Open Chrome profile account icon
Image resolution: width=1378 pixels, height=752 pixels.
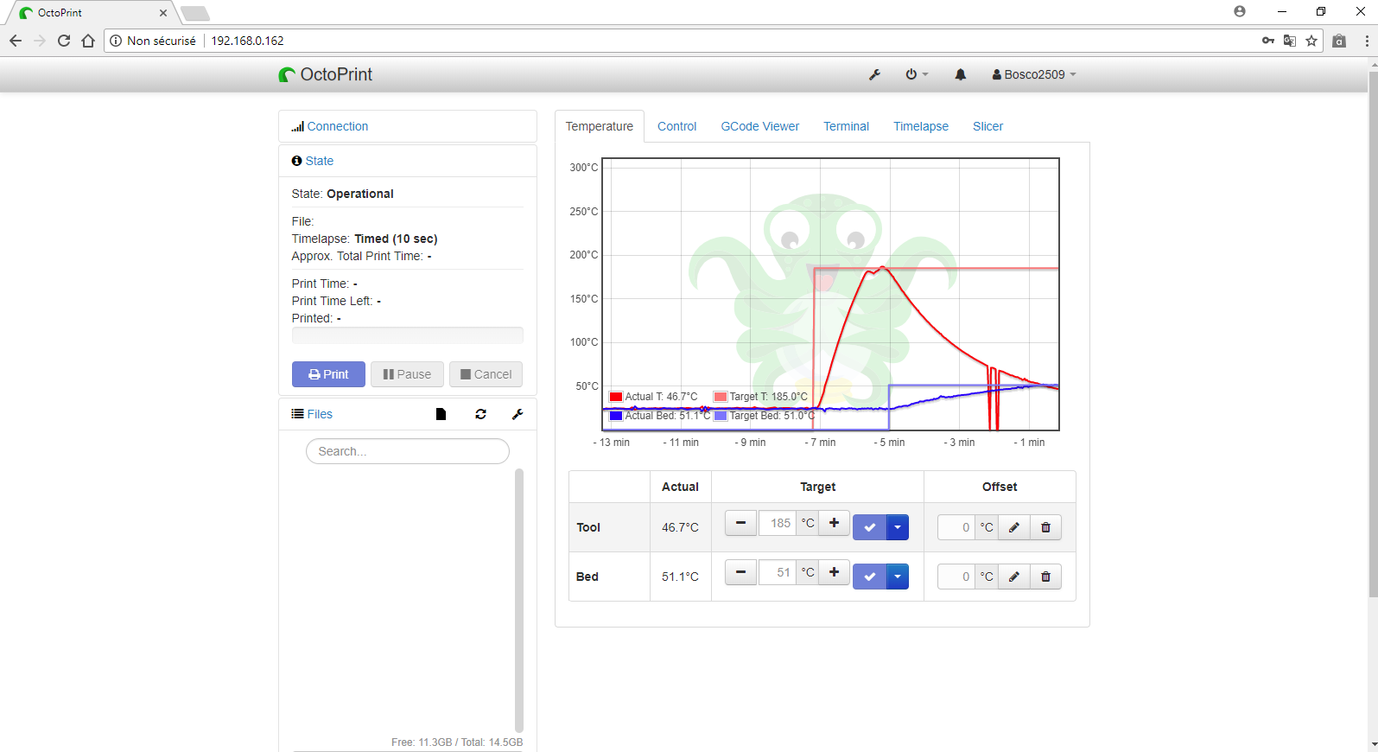coord(1240,11)
